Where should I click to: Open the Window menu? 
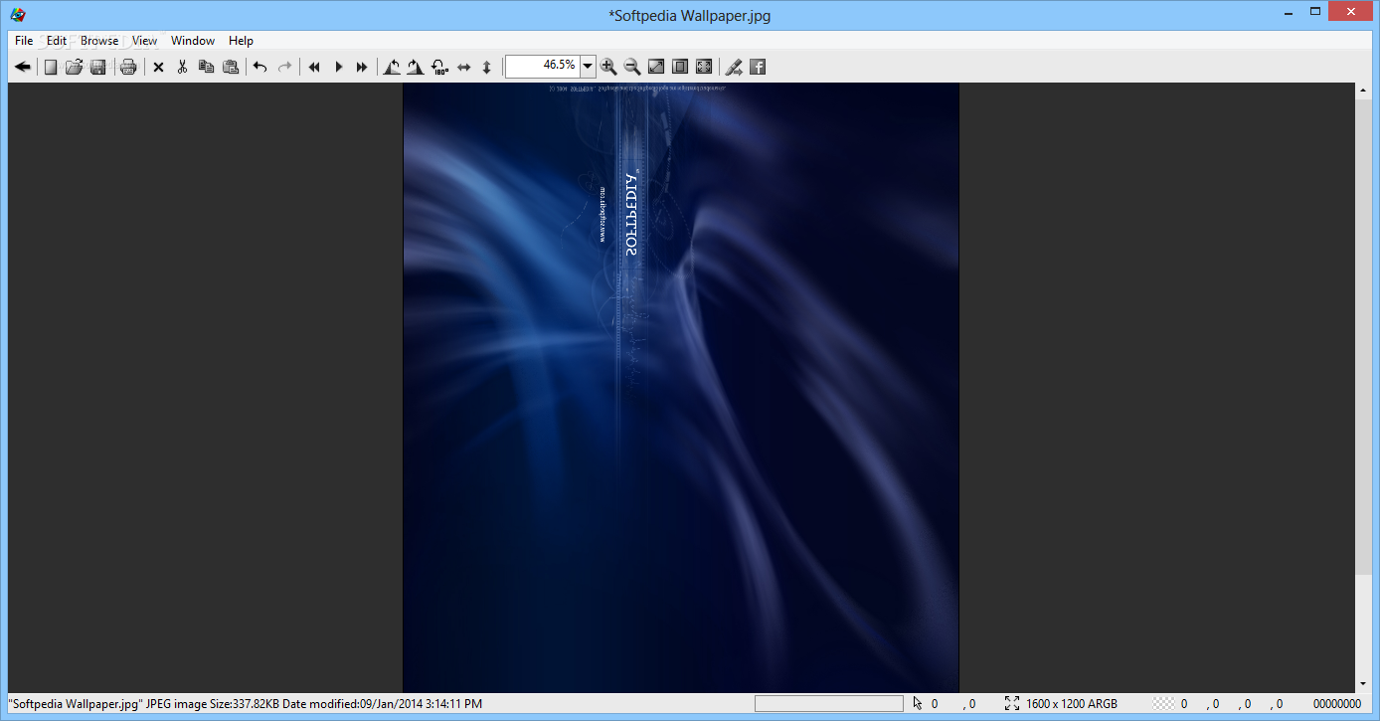(x=193, y=41)
